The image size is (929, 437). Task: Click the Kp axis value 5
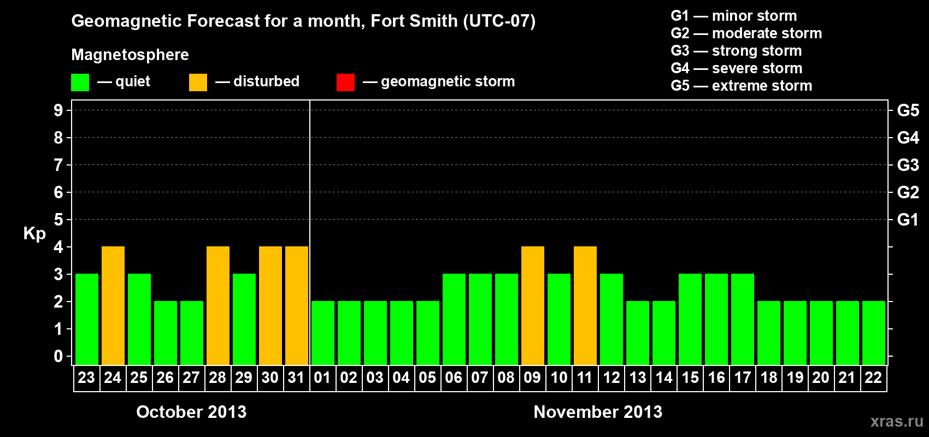58,220
